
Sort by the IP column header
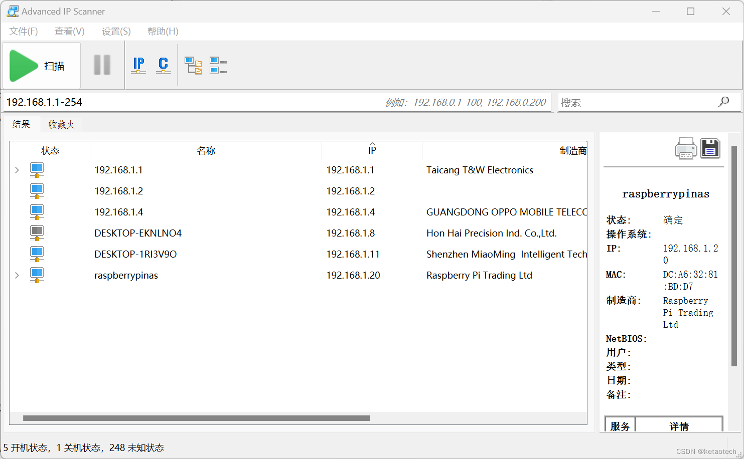click(372, 150)
